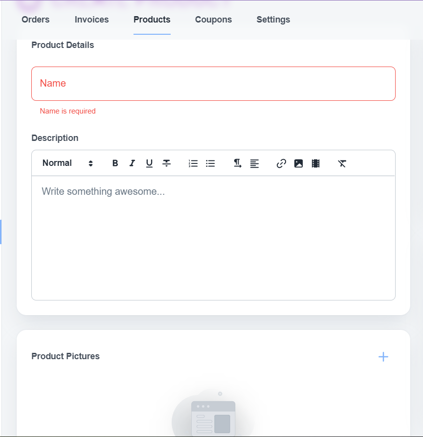Open the text alignment options
Screen dimensions: 423x437
(254, 163)
